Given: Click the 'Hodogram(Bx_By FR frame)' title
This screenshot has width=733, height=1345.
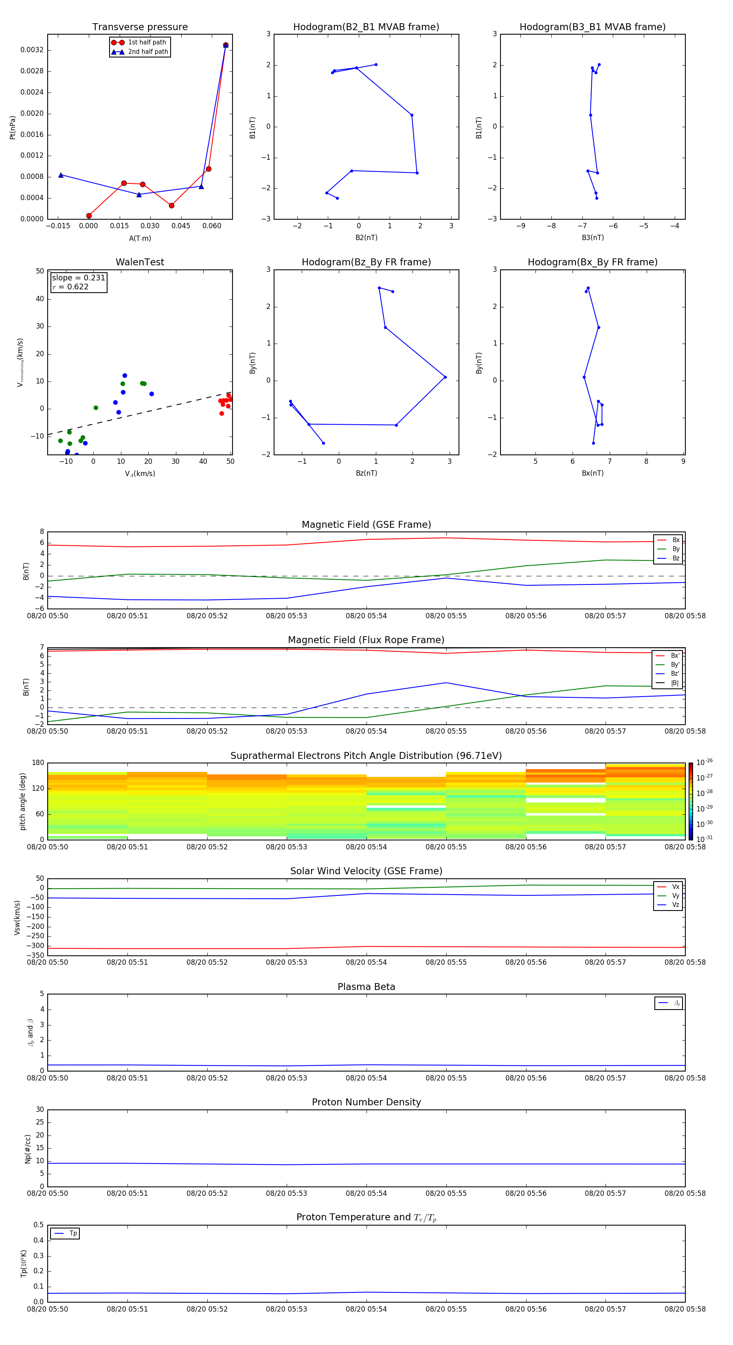Looking at the screenshot, I should [x=593, y=262].
